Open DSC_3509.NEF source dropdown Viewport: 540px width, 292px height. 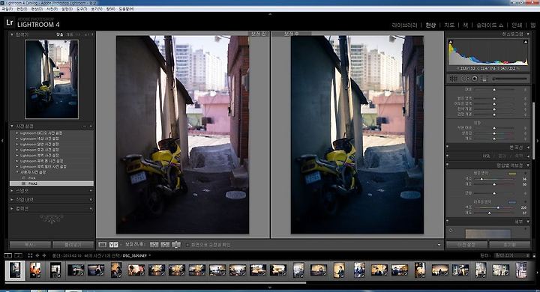(x=150, y=256)
